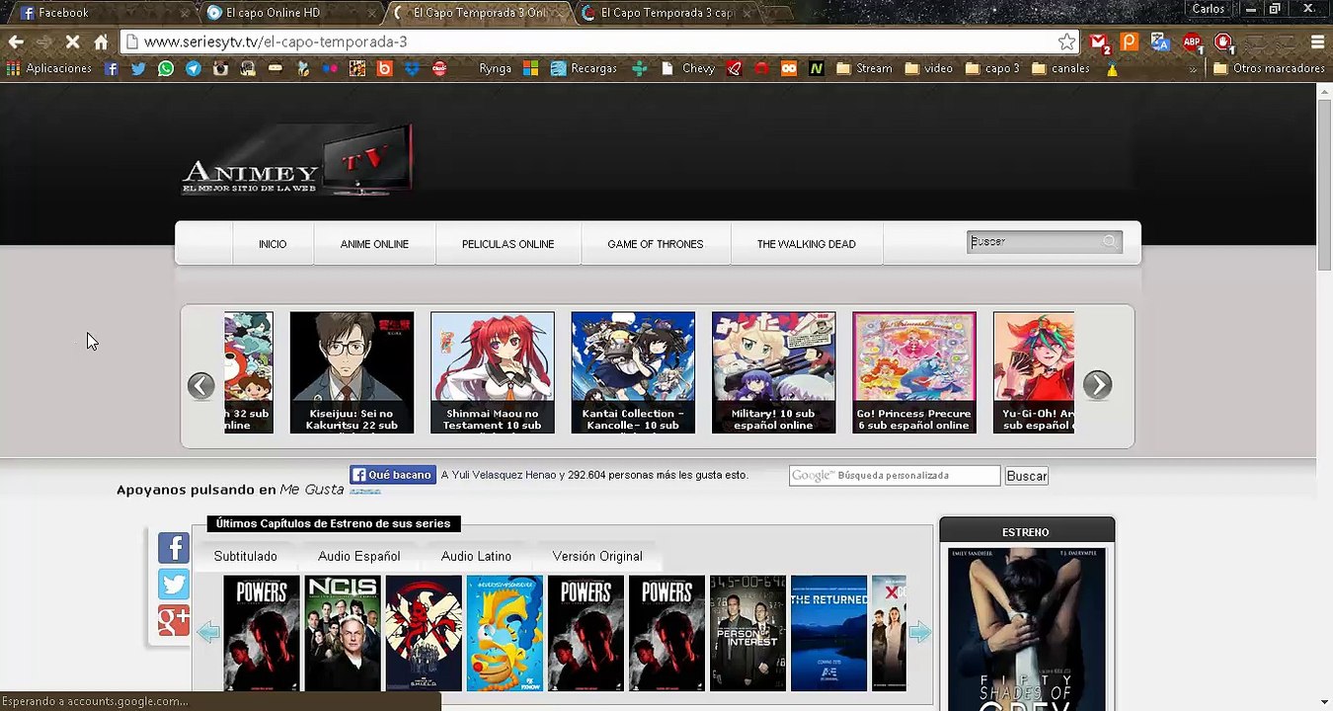This screenshot has height=711, width=1333.
Task: Open the Otros marcadores folder
Action: (1269, 69)
